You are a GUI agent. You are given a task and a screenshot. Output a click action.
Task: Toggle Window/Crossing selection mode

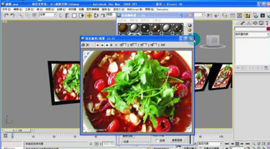pyautogui.click(x=81, y=16)
